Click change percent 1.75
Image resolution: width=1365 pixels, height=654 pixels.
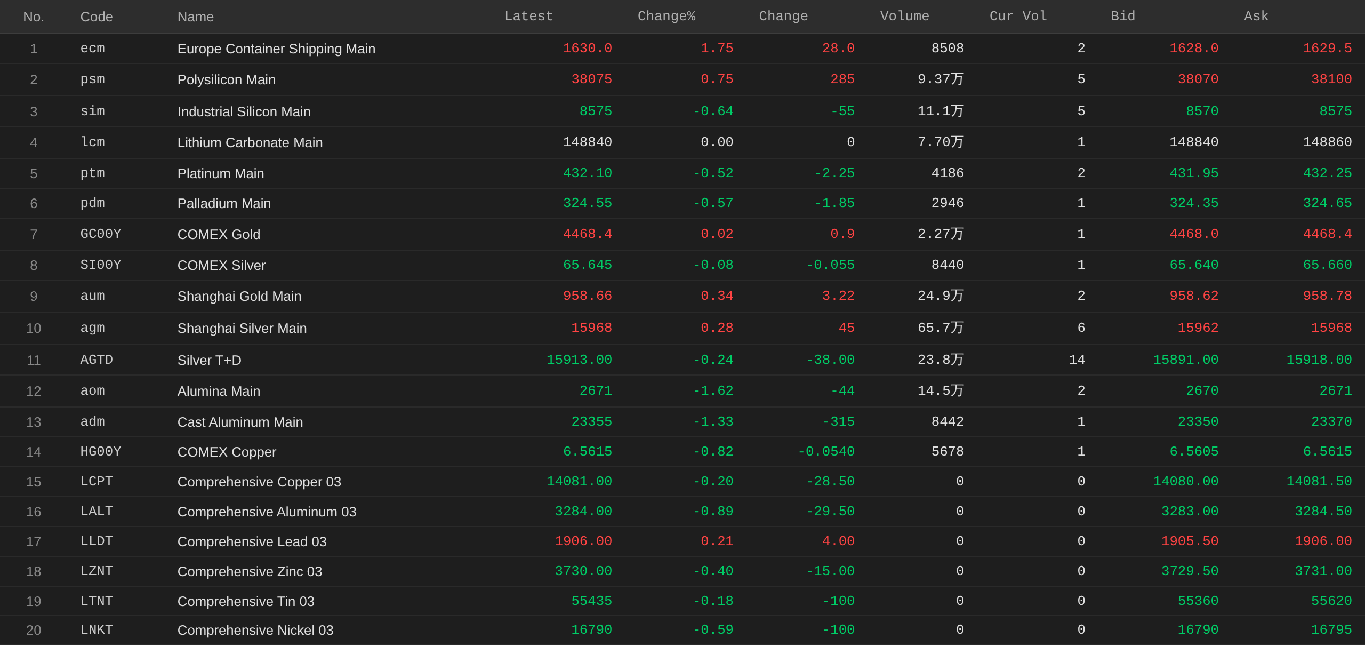click(x=717, y=49)
